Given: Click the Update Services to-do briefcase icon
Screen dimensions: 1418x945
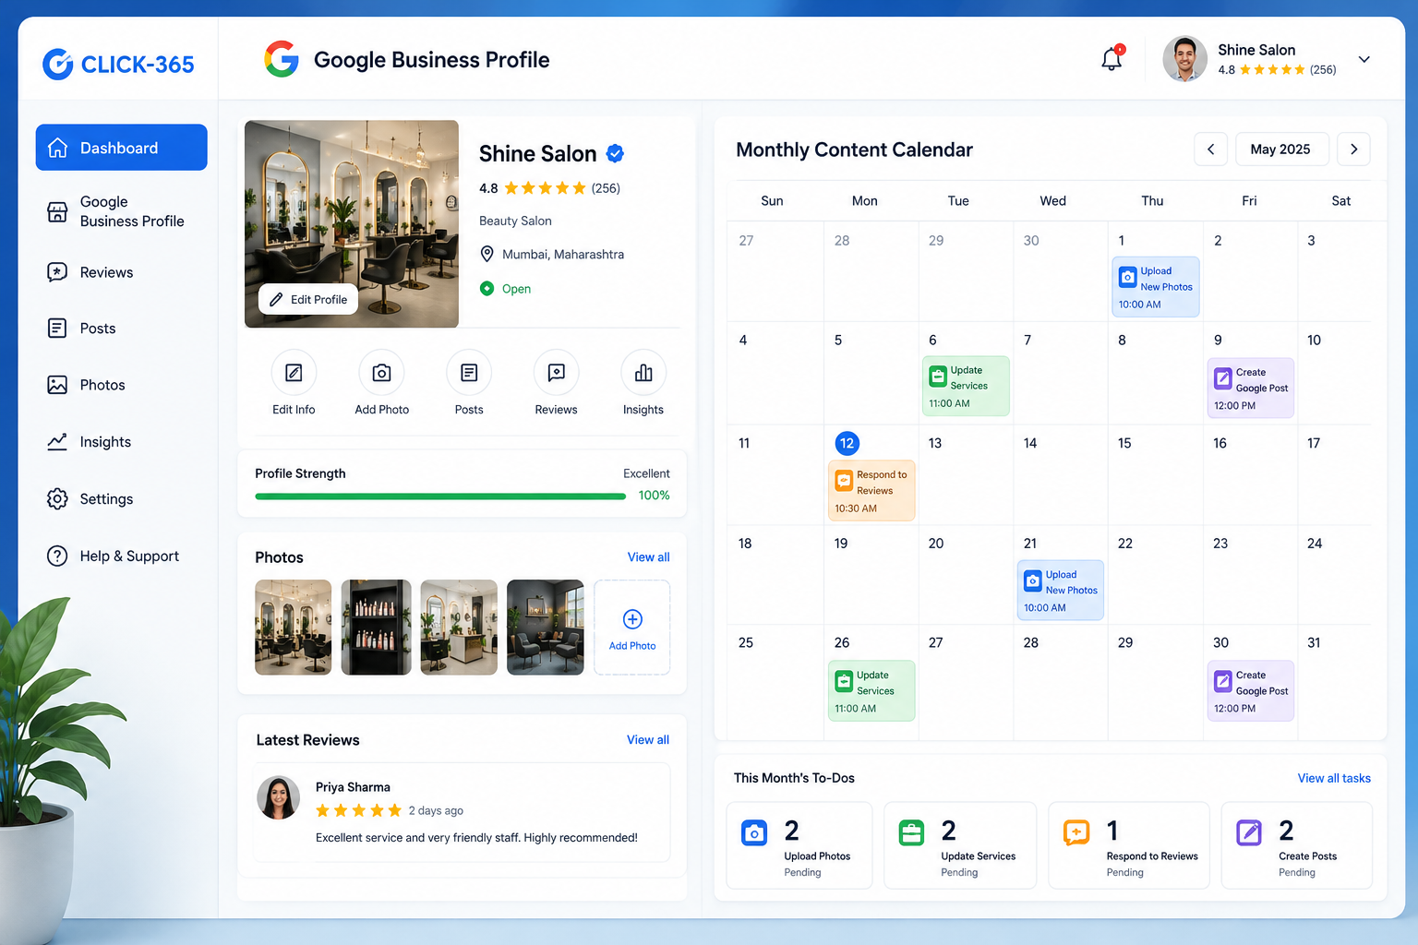Looking at the screenshot, I should 911,832.
